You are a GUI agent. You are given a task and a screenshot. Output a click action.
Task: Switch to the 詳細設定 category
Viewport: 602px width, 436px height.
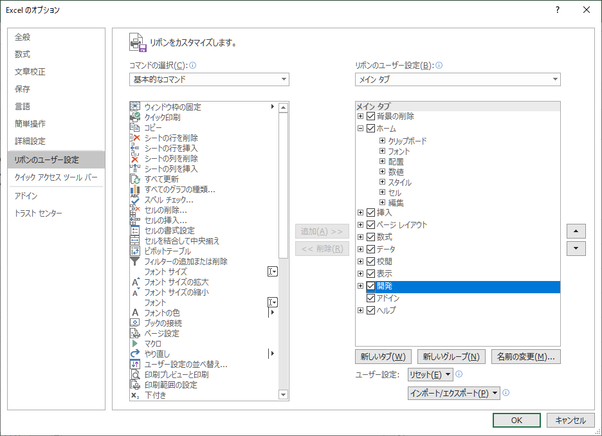click(x=30, y=141)
